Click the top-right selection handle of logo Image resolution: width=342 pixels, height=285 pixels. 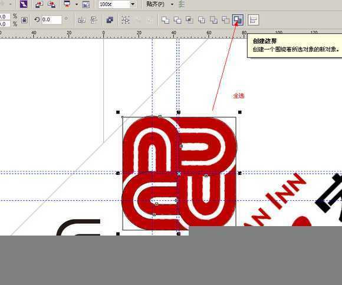[240, 112]
